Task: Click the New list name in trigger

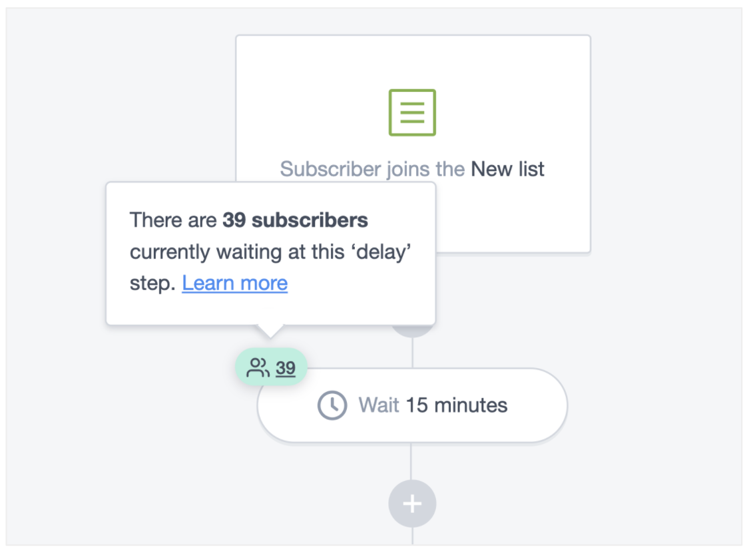Action: pos(507,169)
